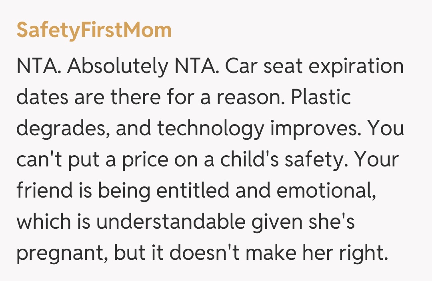Click the words "Car seat expiration"
The width and height of the screenshot is (432, 281).
(x=314, y=66)
